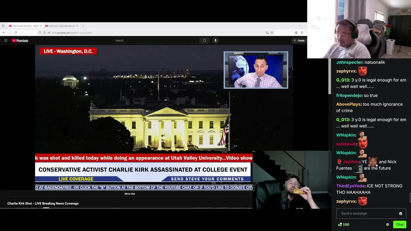The width and height of the screenshot is (411, 231).
Task: Go back with browser back arrow
Action: 4,32
